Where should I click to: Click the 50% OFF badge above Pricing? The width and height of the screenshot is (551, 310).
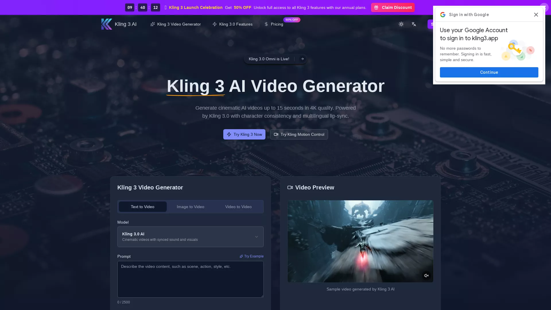coord(292,20)
